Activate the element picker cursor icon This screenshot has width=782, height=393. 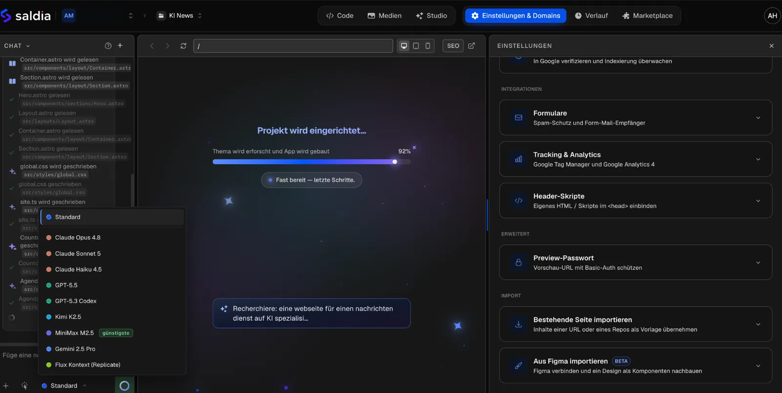(24, 386)
